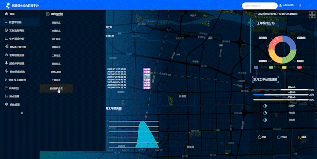The width and height of the screenshot is (317, 159).
Task: Click the red 50% progress bar
Action: pos(281,90)
